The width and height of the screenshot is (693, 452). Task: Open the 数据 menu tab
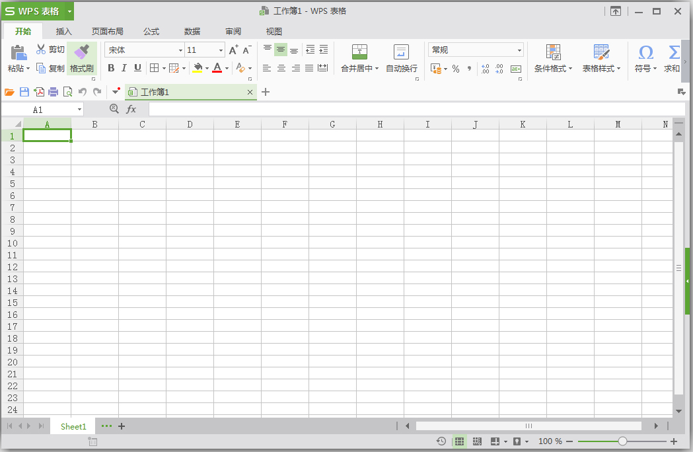click(192, 31)
